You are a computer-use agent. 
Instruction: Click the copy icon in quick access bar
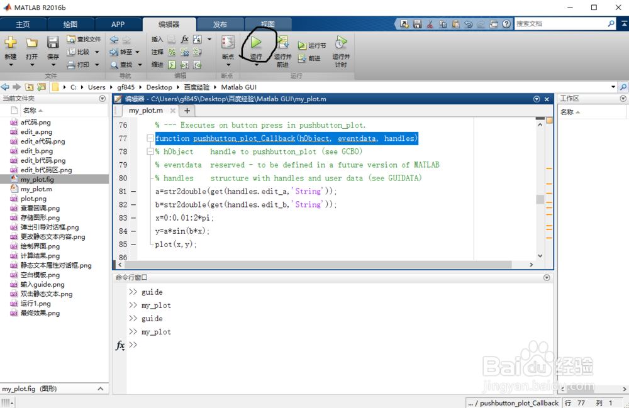point(443,24)
